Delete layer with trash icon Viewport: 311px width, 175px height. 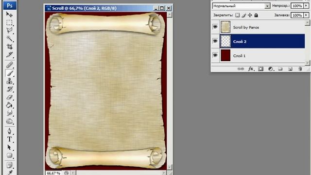click(300, 69)
